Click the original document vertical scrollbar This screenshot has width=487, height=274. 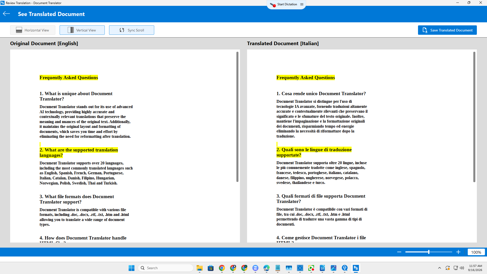237,117
